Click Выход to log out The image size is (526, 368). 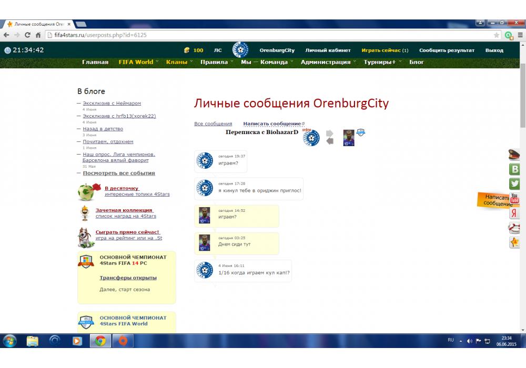point(494,50)
